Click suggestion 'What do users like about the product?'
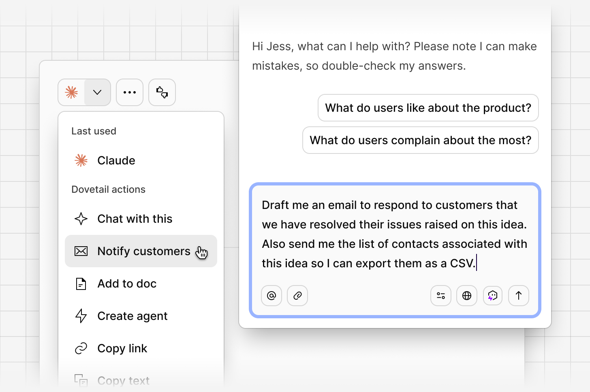 428,108
